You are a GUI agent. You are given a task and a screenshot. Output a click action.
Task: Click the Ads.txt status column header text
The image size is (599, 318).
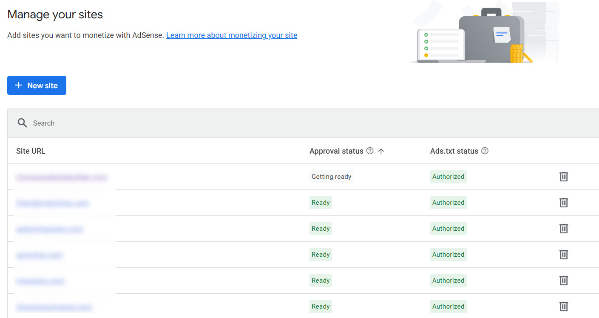pyautogui.click(x=454, y=151)
